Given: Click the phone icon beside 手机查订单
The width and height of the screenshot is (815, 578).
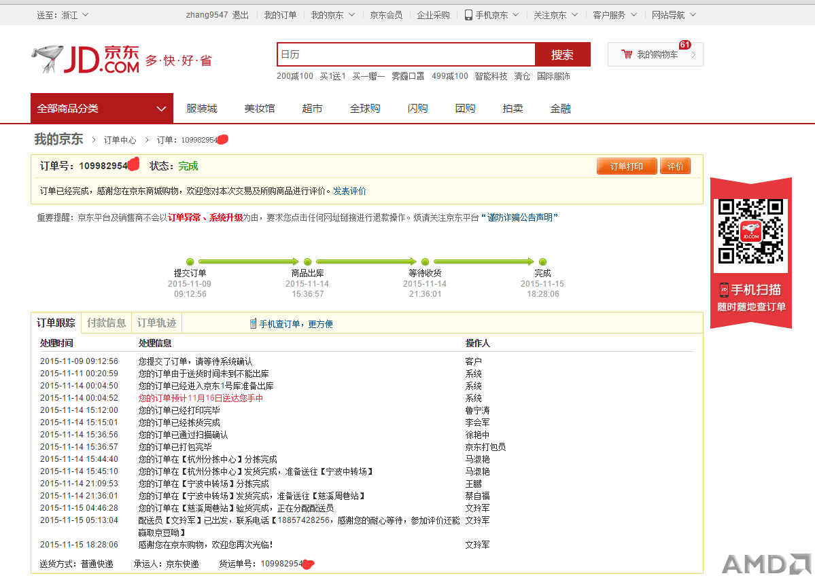Looking at the screenshot, I should coord(253,323).
